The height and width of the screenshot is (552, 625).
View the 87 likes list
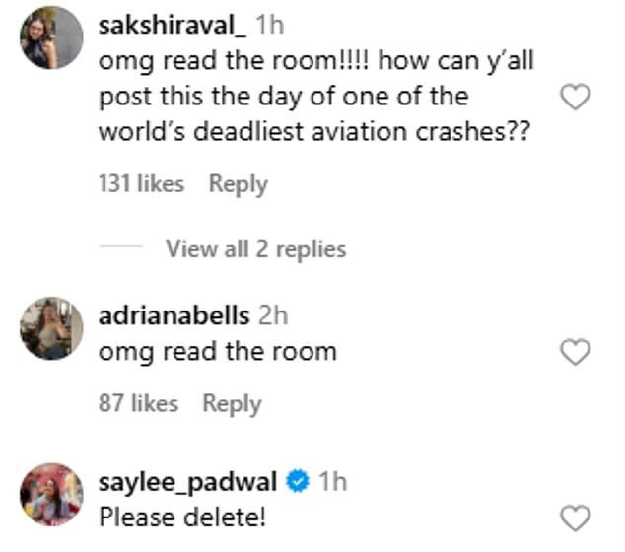(138, 403)
